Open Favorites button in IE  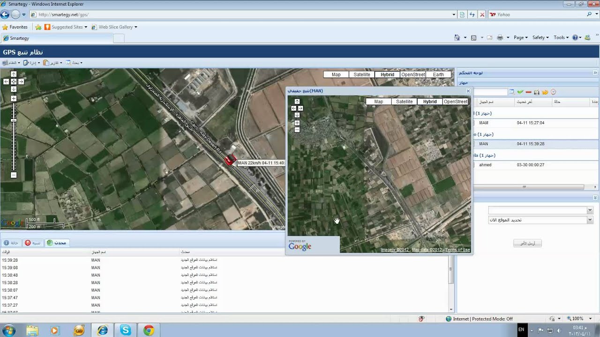(15, 27)
